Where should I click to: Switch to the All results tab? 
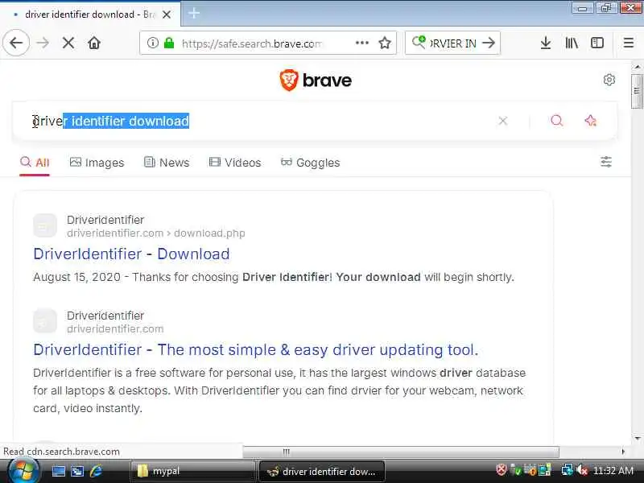35,163
